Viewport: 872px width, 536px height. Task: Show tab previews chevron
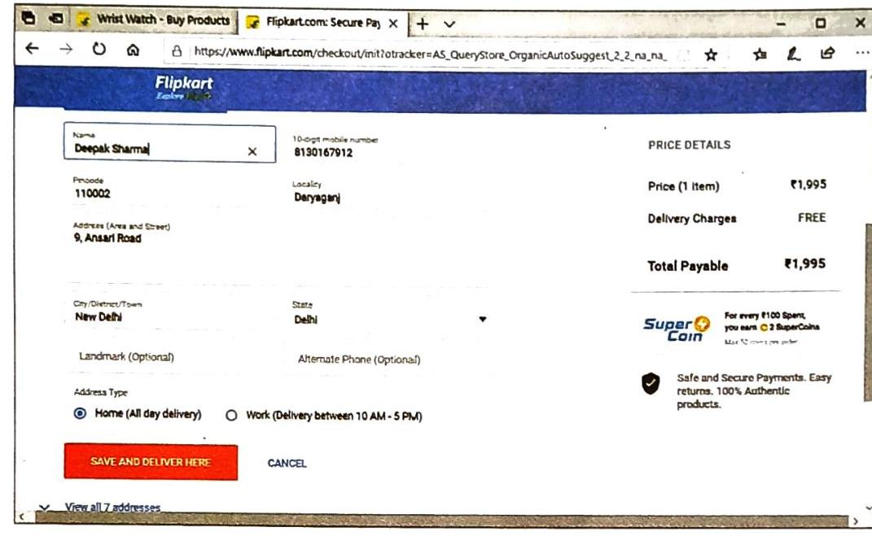[x=450, y=24]
